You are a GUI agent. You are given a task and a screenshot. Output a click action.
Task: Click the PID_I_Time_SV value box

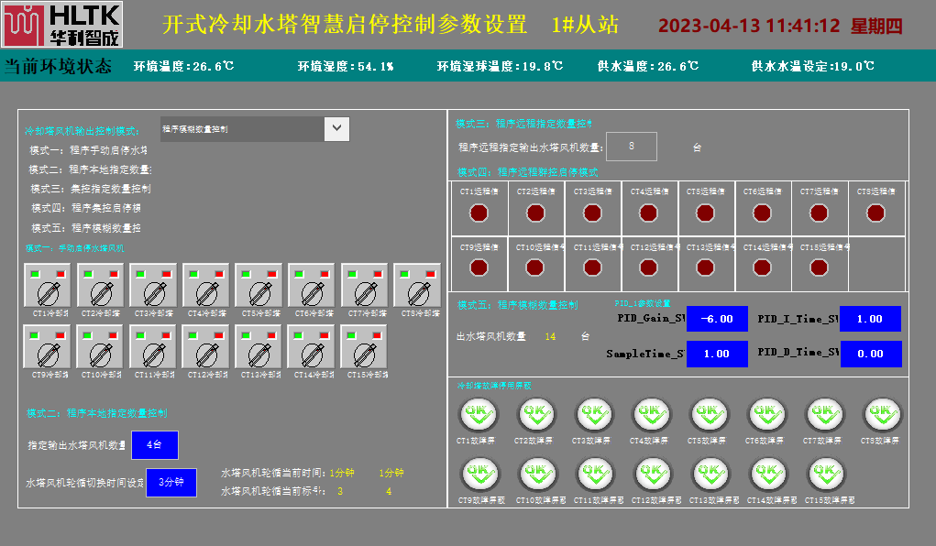tap(870, 319)
